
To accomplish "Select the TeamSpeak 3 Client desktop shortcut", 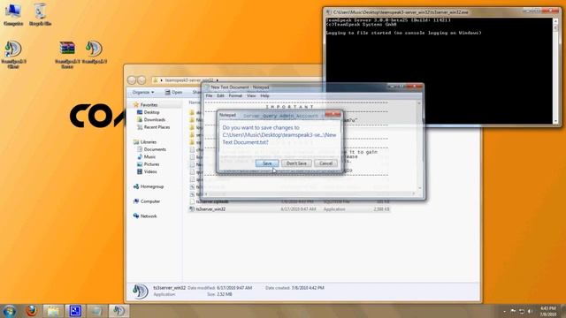I will (13, 54).
